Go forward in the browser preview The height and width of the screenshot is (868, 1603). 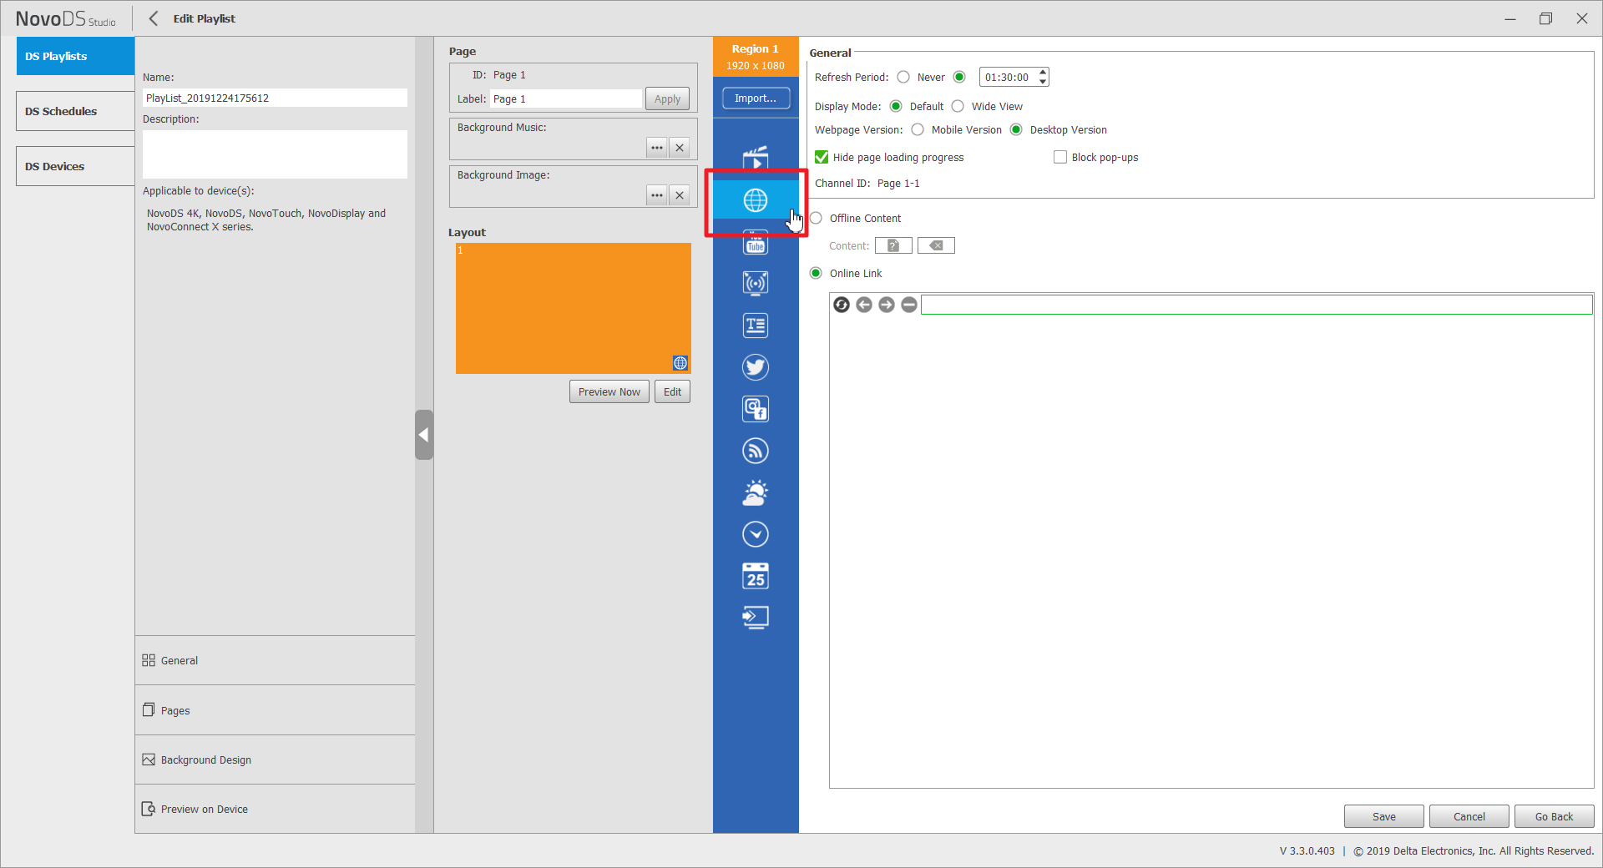point(887,305)
